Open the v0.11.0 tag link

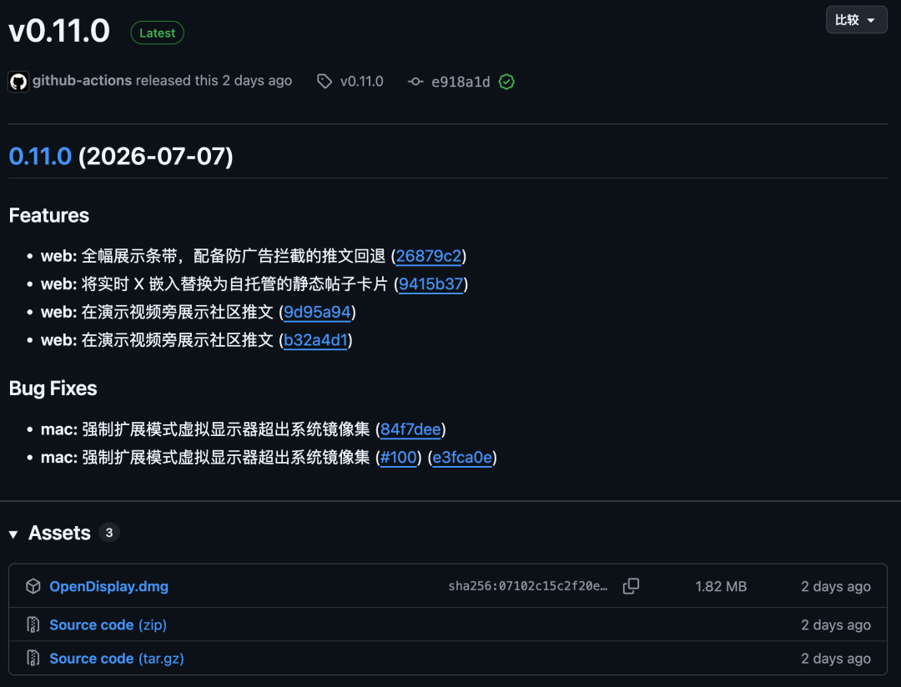click(361, 82)
